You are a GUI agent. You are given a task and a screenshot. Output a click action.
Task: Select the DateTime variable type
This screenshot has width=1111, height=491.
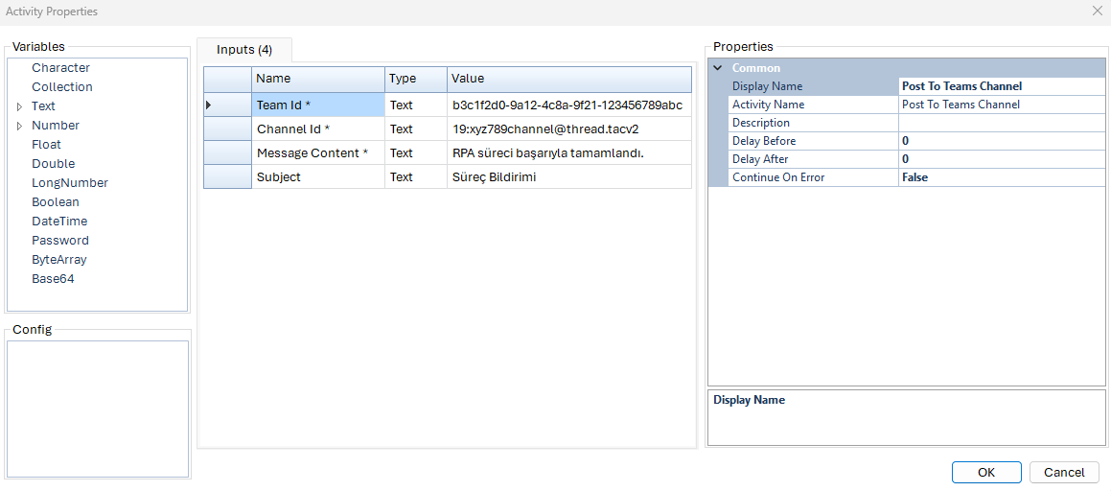pyautogui.click(x=59, y=222)
